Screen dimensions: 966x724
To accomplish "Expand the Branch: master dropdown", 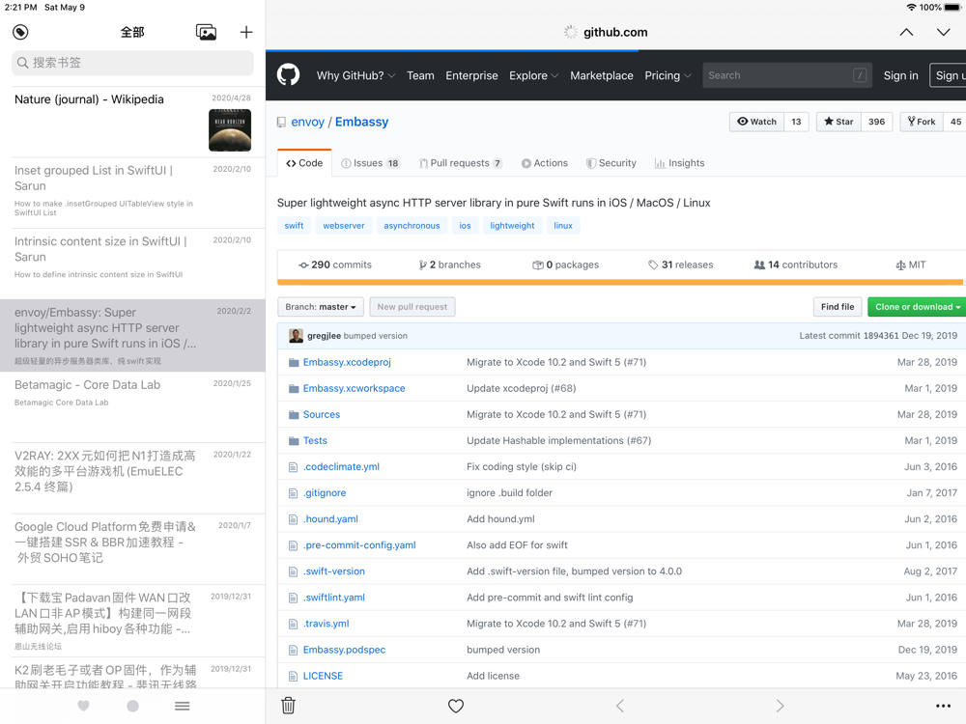I will 321,307.
